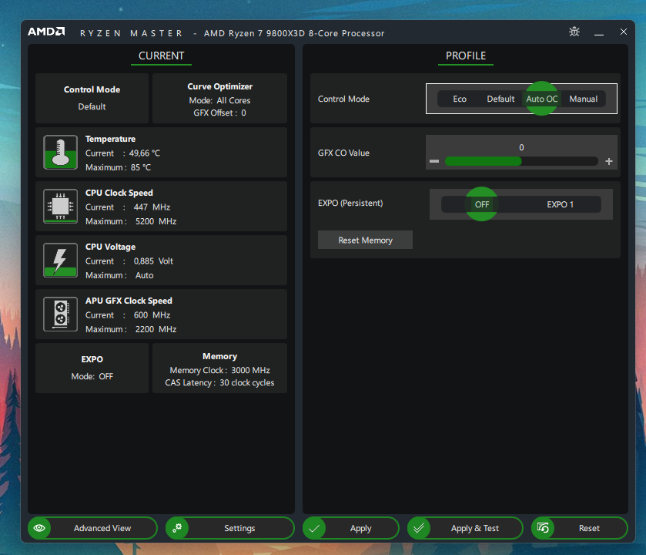Click the CPU Clock Speed chip icon
The width and height of the screenshot is (646, 555).
(60, 207)
